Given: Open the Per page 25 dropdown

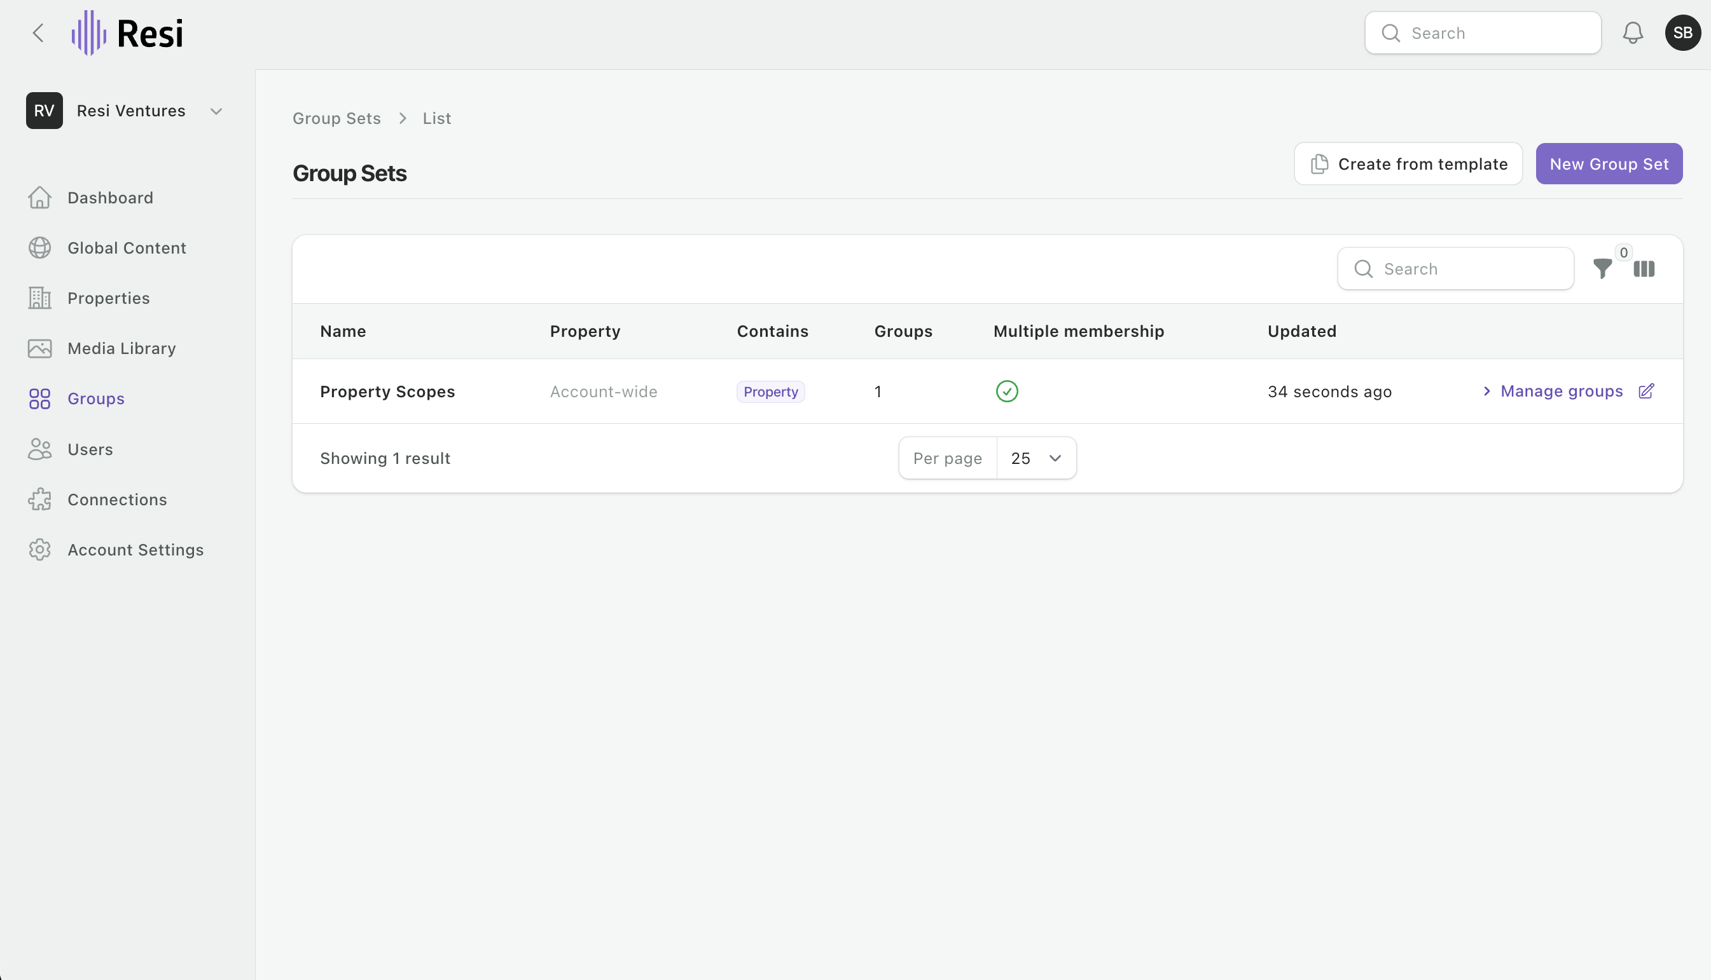Looking at the screenshot, I should (x=1036, y=458).
